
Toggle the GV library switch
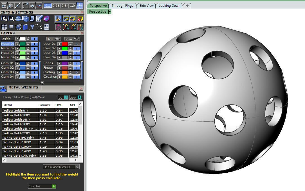66,97
